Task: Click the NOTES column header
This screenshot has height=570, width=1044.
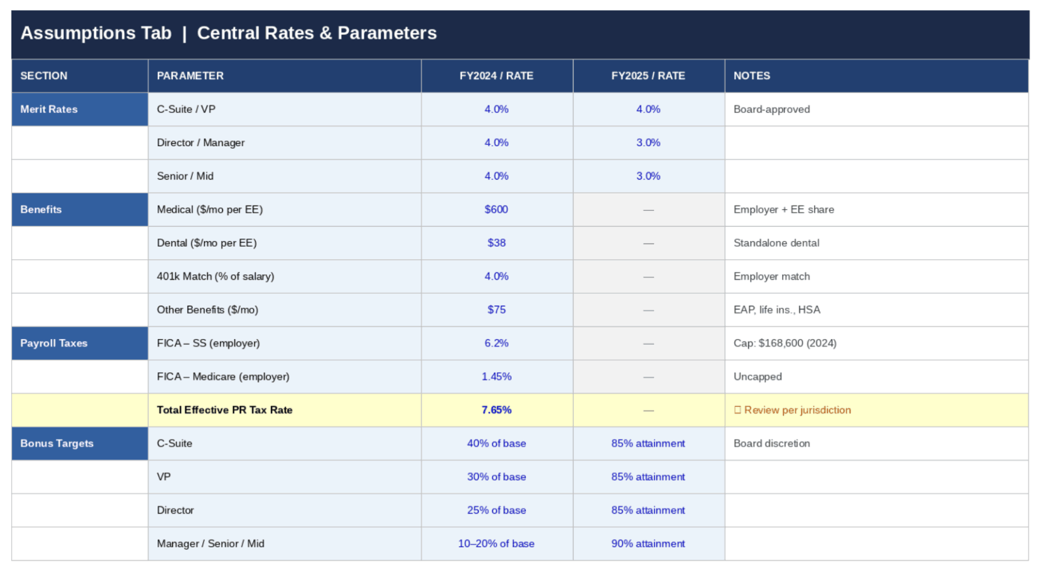Action: coord(751,76)
